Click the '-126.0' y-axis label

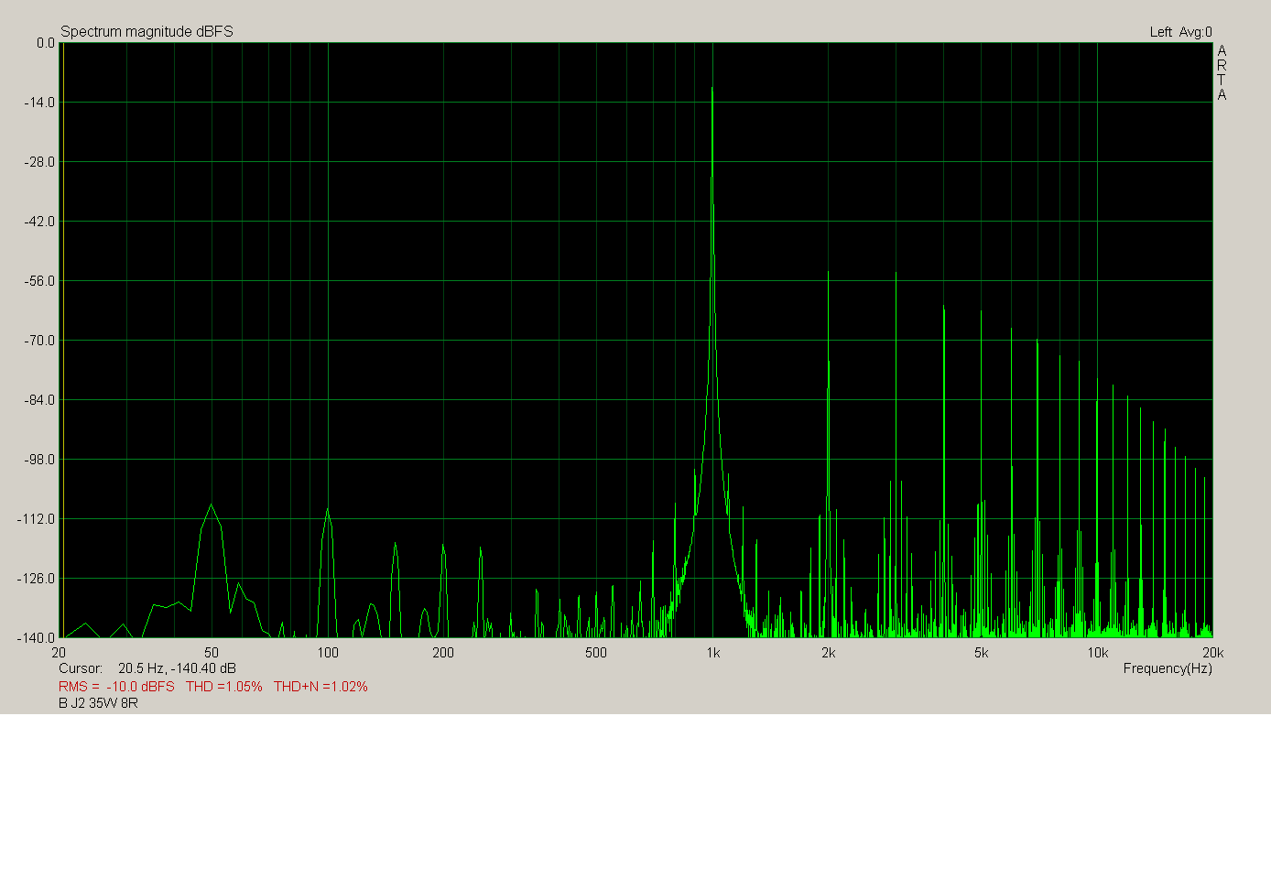click(37, 579)
